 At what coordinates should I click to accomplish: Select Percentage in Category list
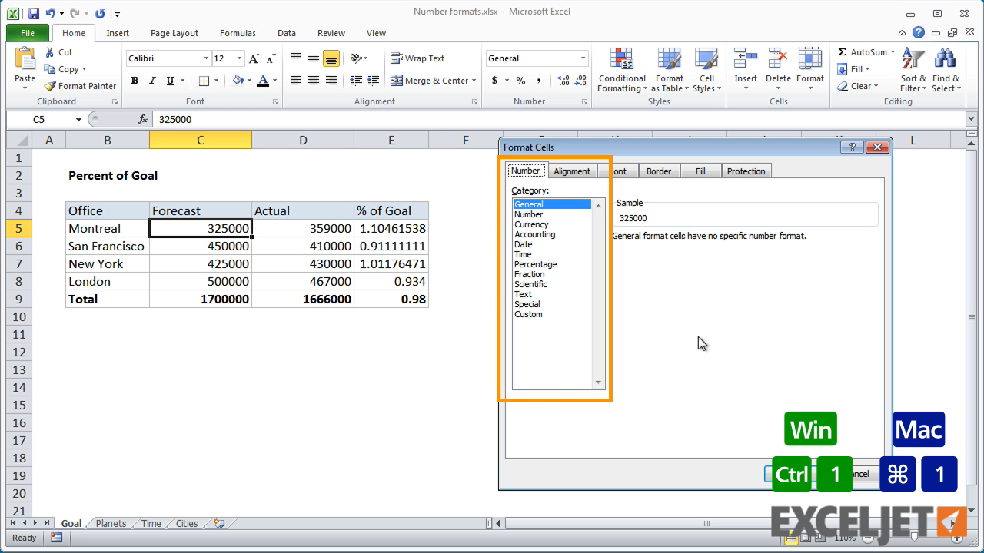pos(535,264)
